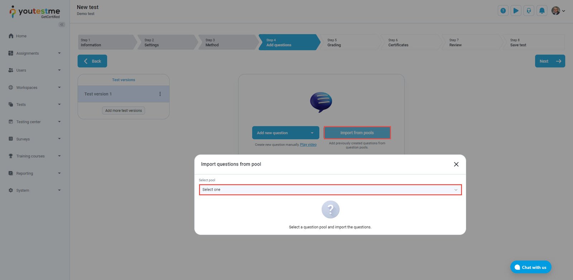
Task: Click the Back button
Action: tap(92, 61)
